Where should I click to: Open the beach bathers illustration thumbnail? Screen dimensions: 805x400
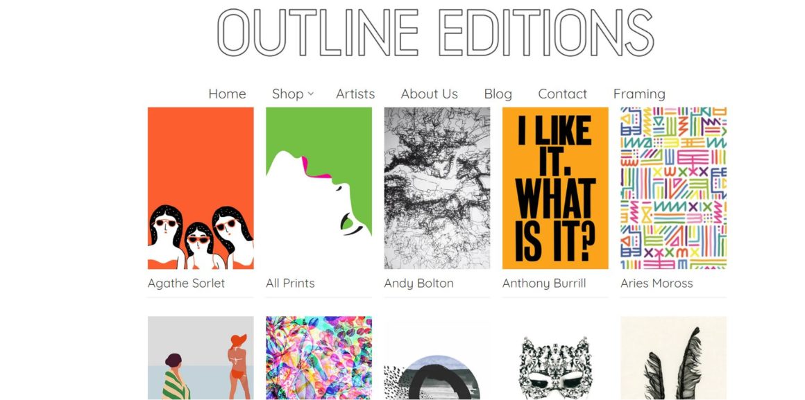[201, 358]
